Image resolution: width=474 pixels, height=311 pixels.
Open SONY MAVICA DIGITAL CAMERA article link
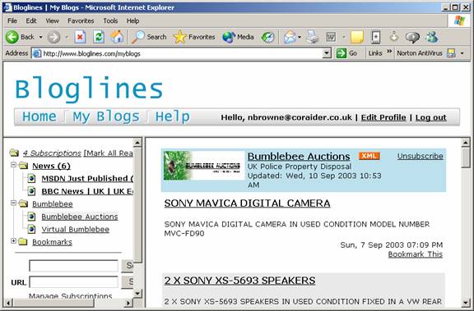pyautogui.click(x=247, y=204)
